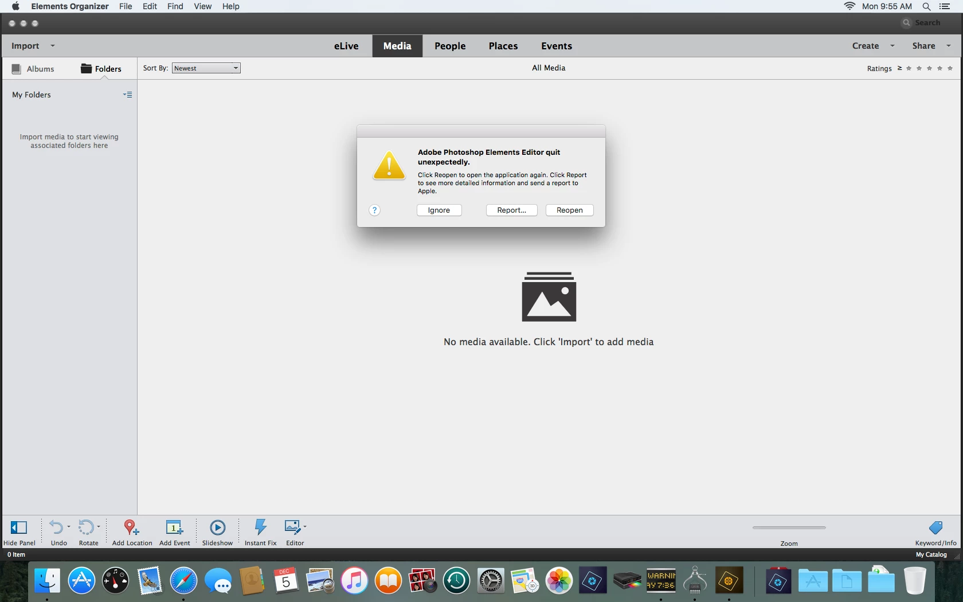The image size is (963, 602).
Task: Click the Zoom thumbnail slider
Action: click(789, 527)
